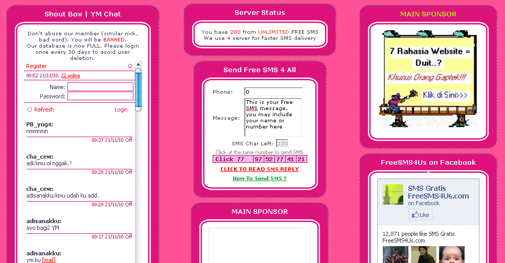505x263 pixels.
Task: Open CLICK TO READ SMS REPLY link
Action: pyautogui.click(x=260, y=169)
